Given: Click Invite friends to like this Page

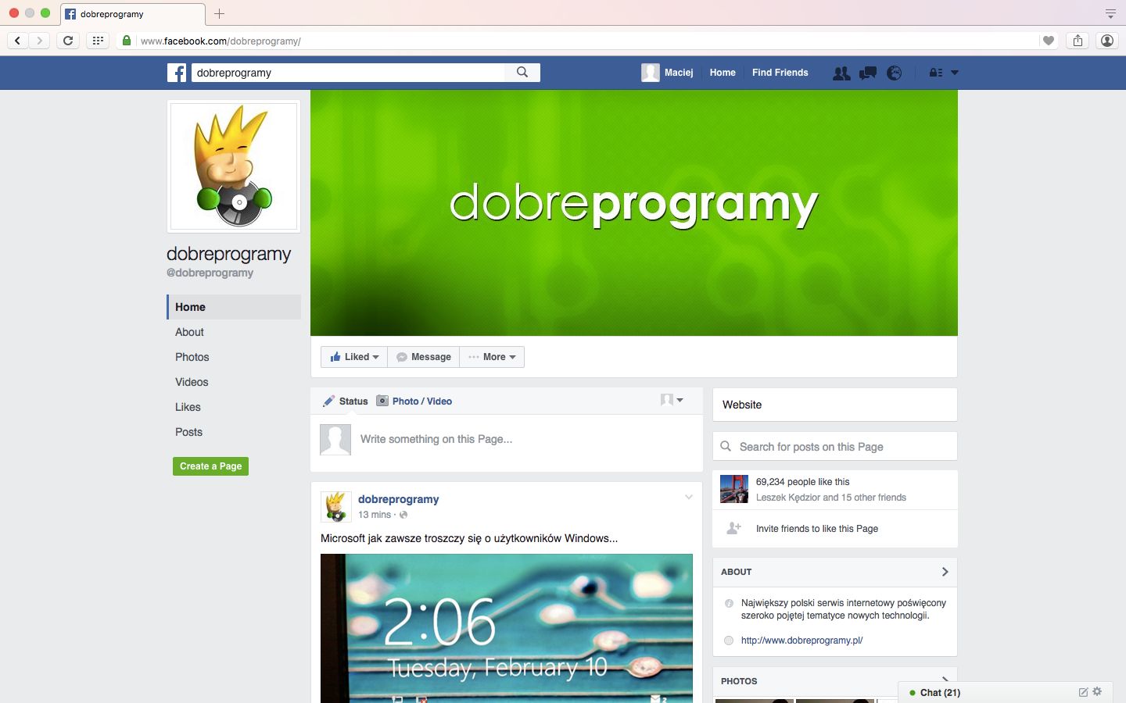Looking at the screenshot, I should click(x=817, y=529).
